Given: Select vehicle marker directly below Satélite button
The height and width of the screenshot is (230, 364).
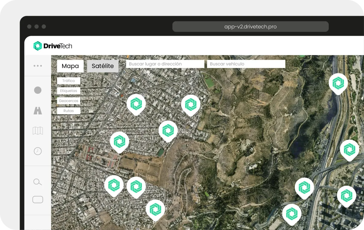Looking at the screenshot, I should point(136,104).
